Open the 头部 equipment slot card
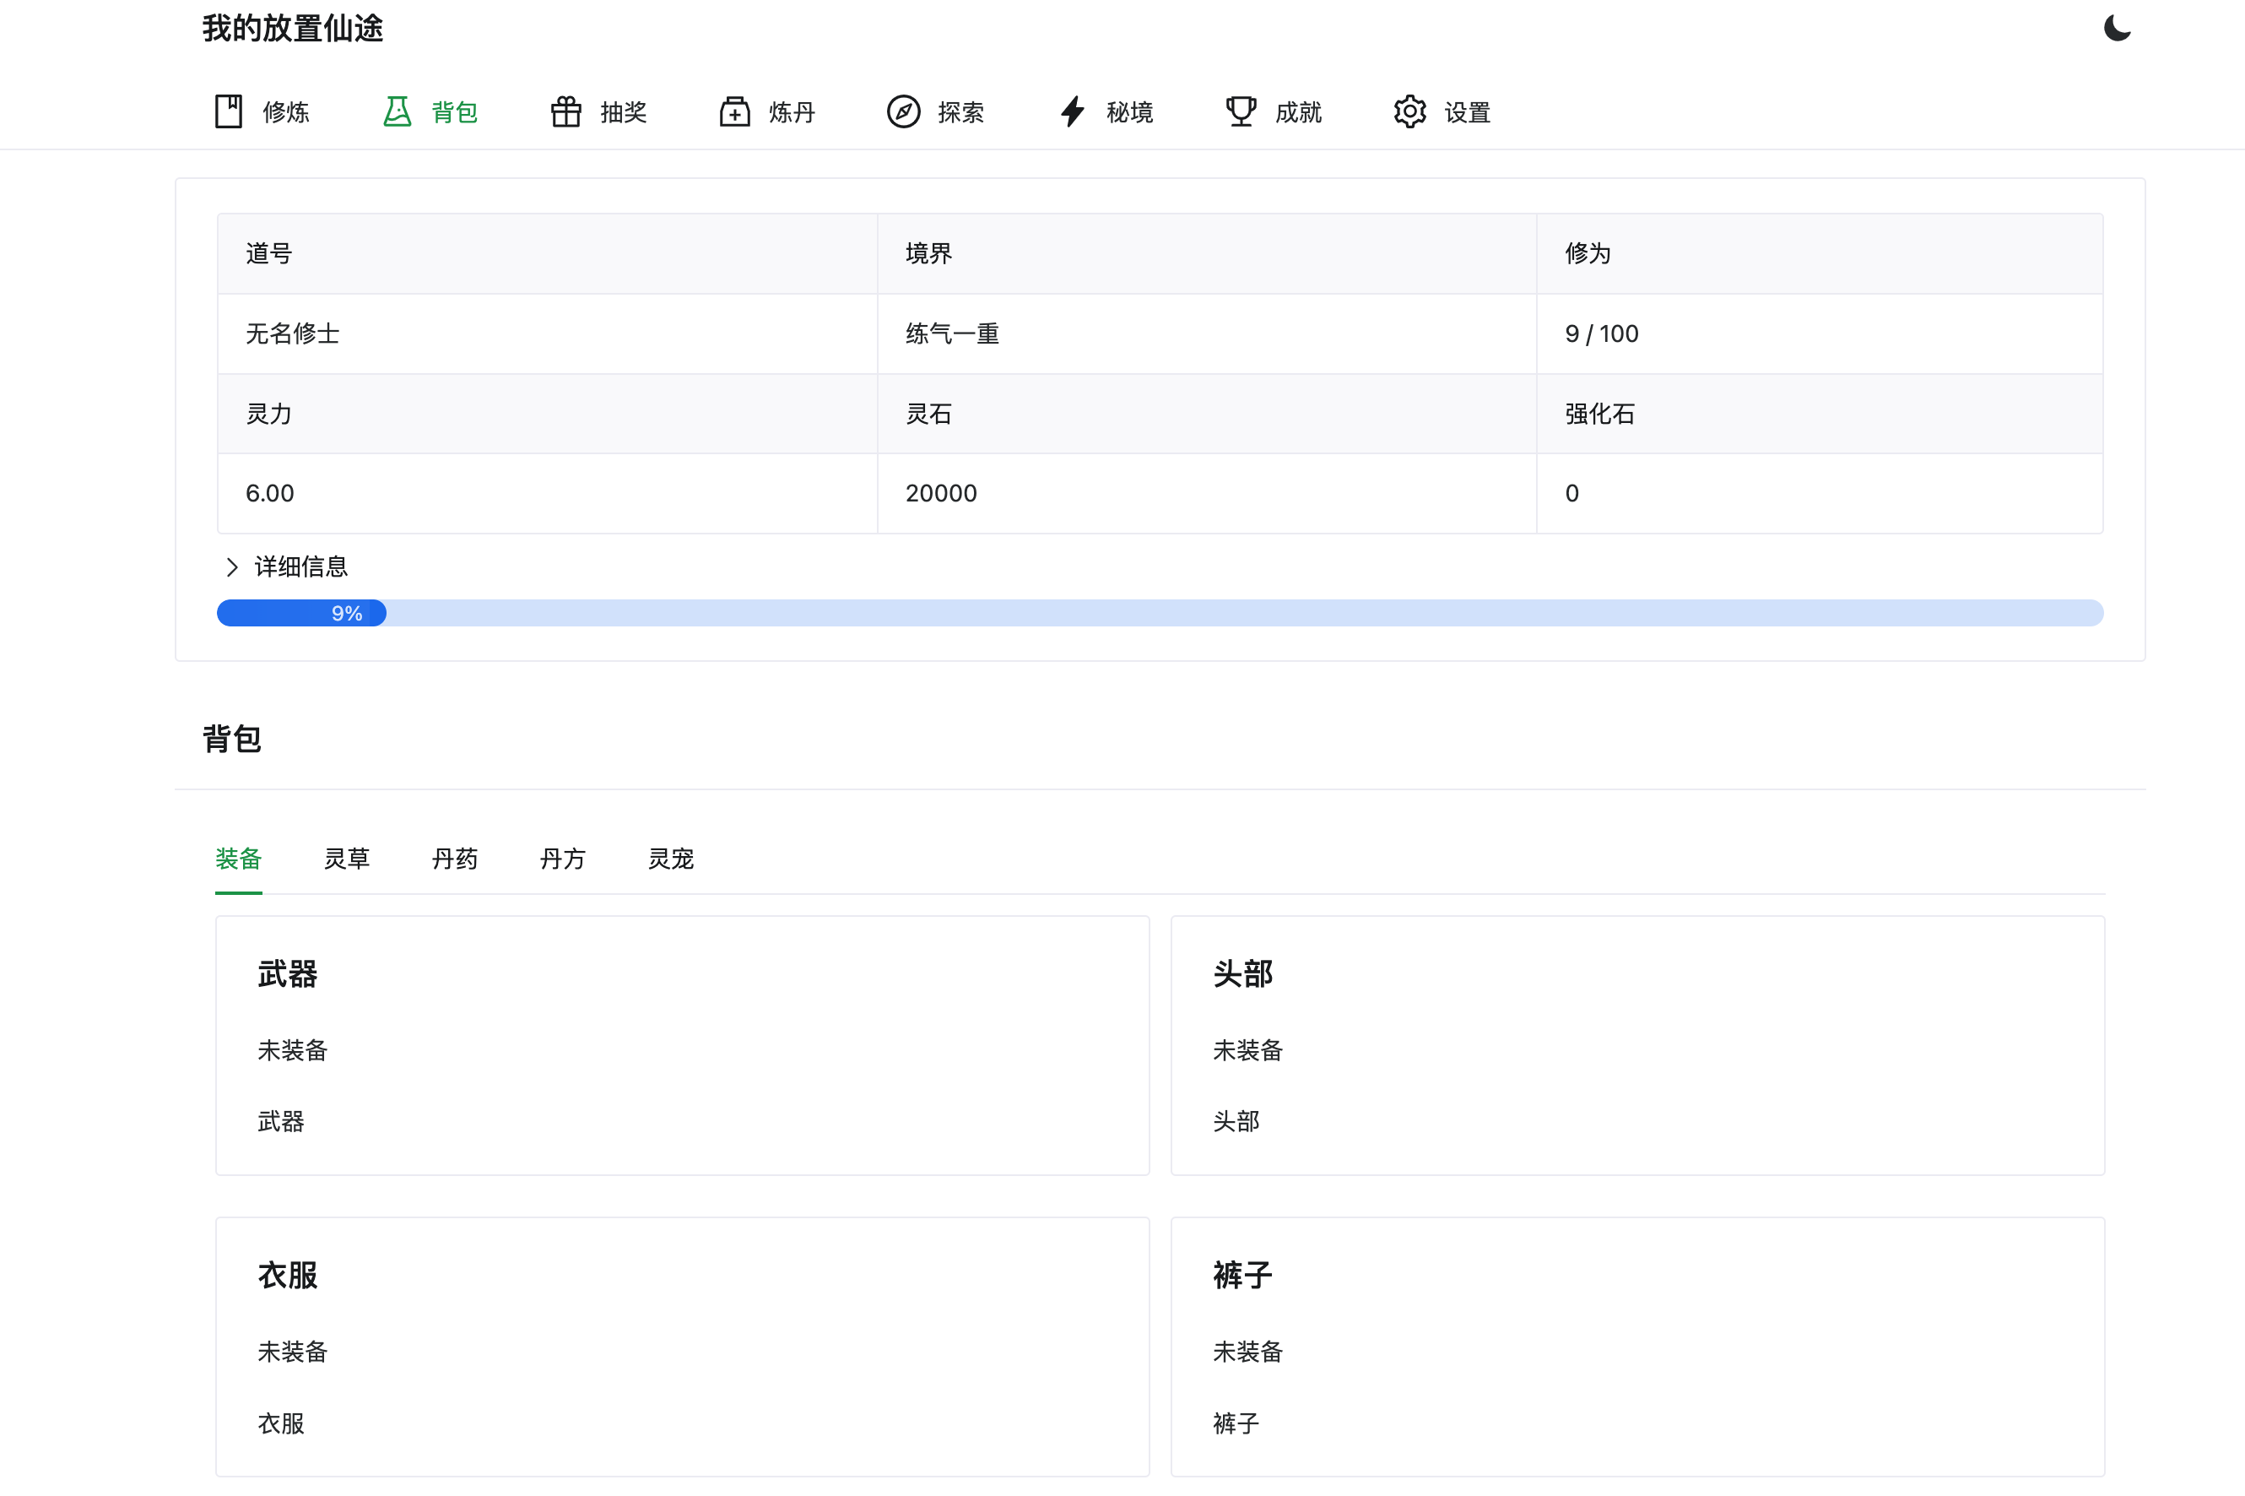This screenshot has height=1496, width=2245. (1637, 1046)
